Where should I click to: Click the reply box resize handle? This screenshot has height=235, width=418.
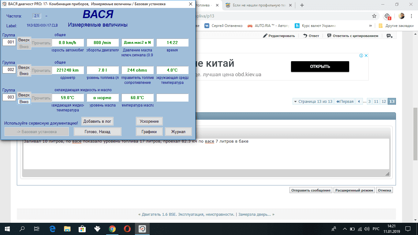tap(387, 174)
